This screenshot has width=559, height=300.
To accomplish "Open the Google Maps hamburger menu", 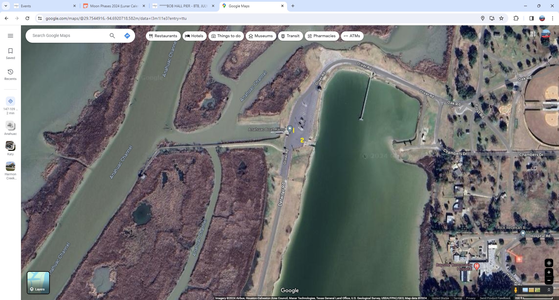I will pos(10,36).
